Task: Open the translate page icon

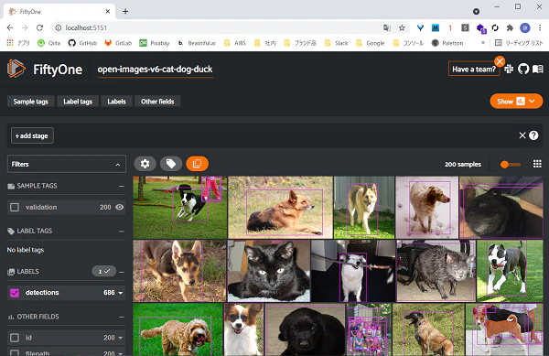Action: (386, 28)
